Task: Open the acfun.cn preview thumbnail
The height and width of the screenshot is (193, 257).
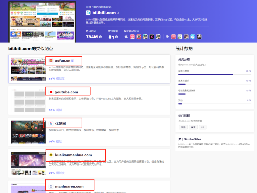Action: (28, 69)
